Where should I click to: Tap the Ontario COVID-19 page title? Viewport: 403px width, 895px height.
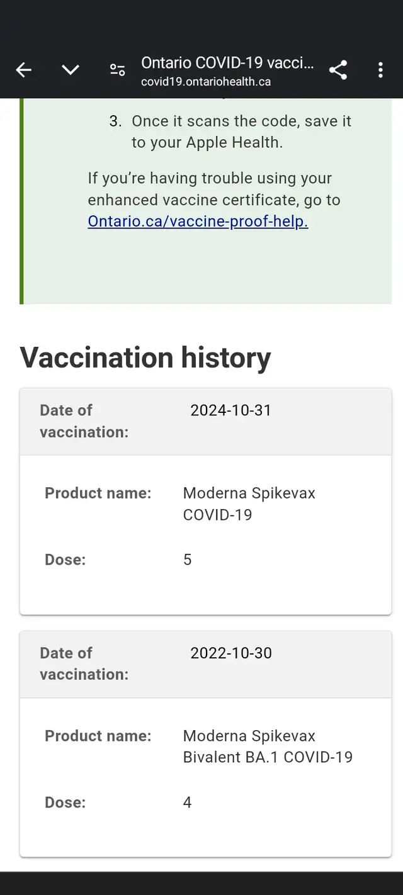[227, 63]
